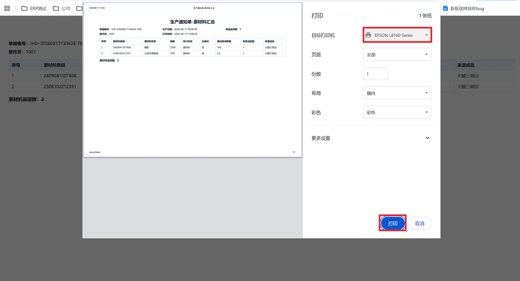Focus the 份数 copies input field

pyautogui.click(x=375, y=74)
